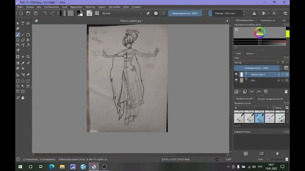Viewport: 305px width, 171px height.
Task: Move the layer down with arrow button
Action: tap(252, 92)
